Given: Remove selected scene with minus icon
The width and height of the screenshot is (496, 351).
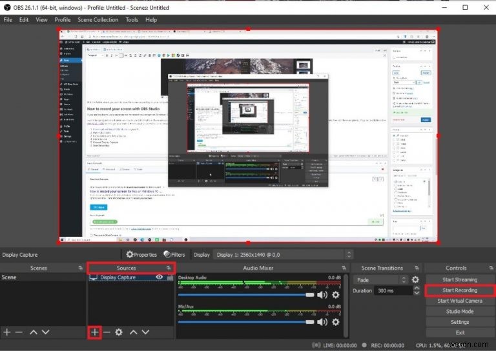Looking at the screenshot, I should pyautogui.click(x=19, y=332).
